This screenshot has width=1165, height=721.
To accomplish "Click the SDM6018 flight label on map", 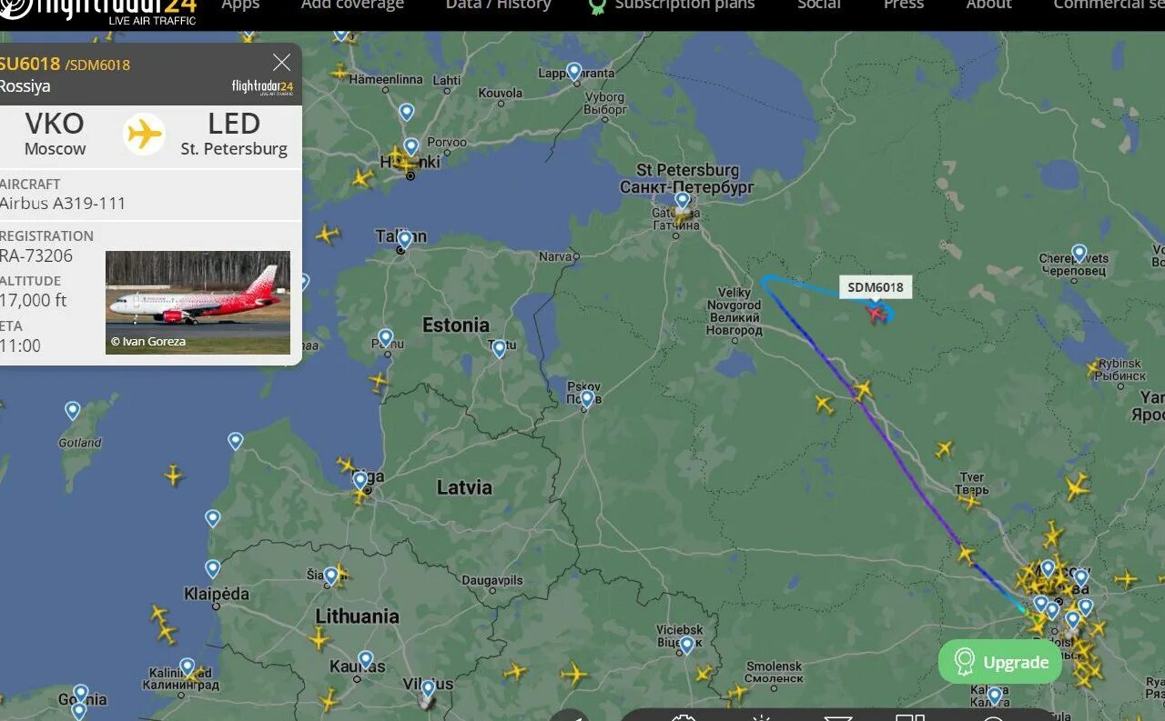I will coord(876,287).
